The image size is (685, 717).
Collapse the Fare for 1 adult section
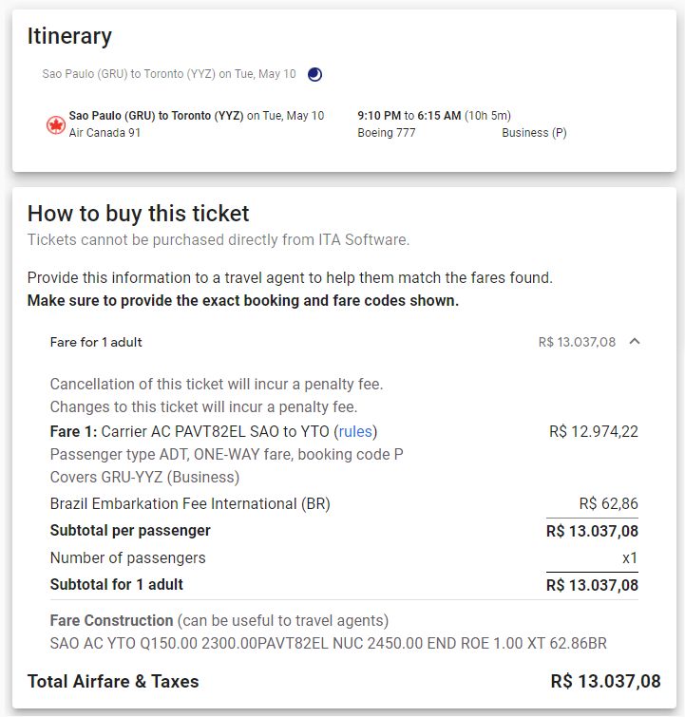[635, 342]
